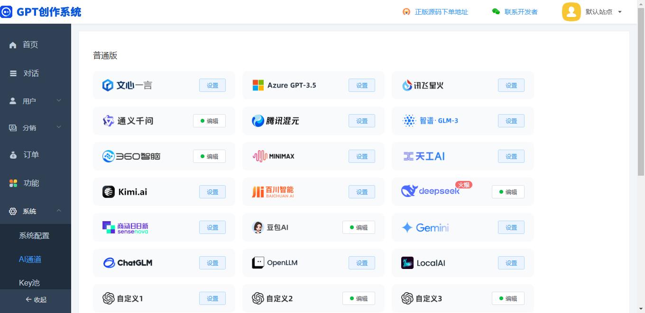Click the WeChat icon beside 联系开发者

point(496,12)
